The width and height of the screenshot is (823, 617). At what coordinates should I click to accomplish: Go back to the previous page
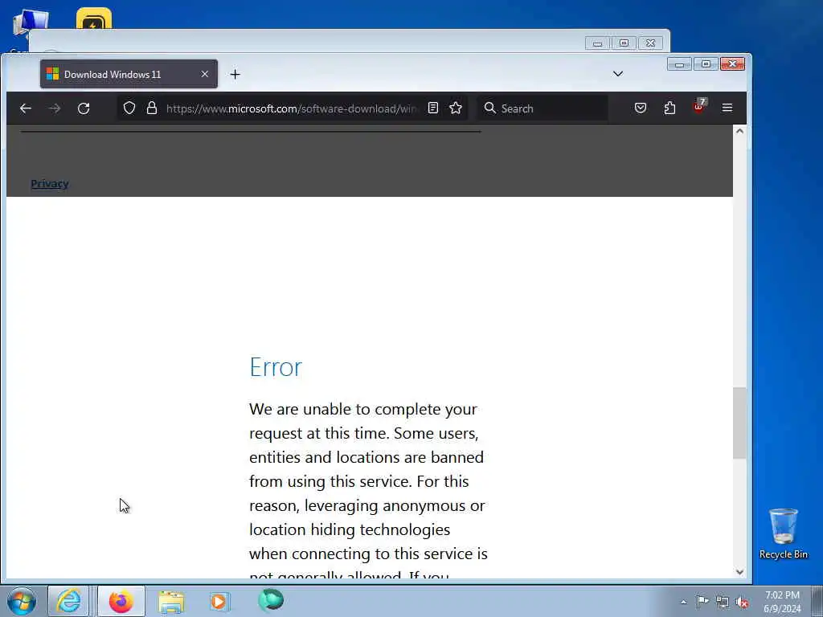point(25,108)
